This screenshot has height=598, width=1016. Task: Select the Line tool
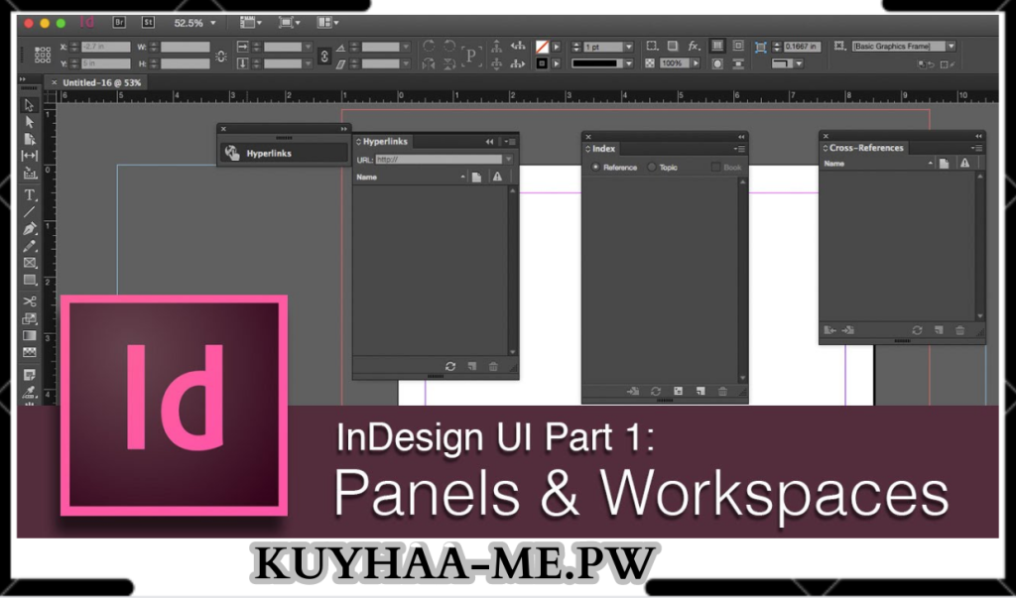(29, 212)
